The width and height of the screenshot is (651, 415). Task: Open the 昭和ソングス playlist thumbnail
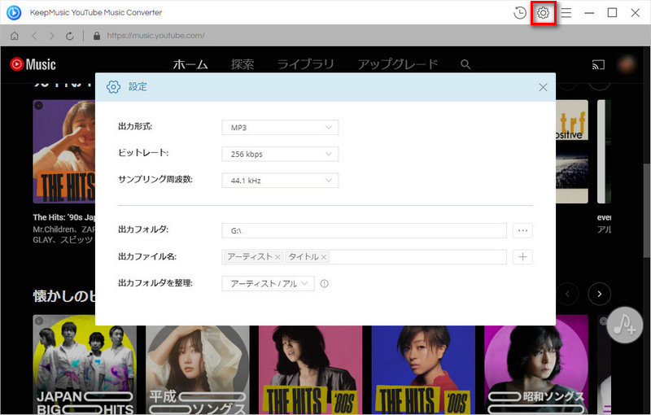pyautogui.click(x=536, y=365)
